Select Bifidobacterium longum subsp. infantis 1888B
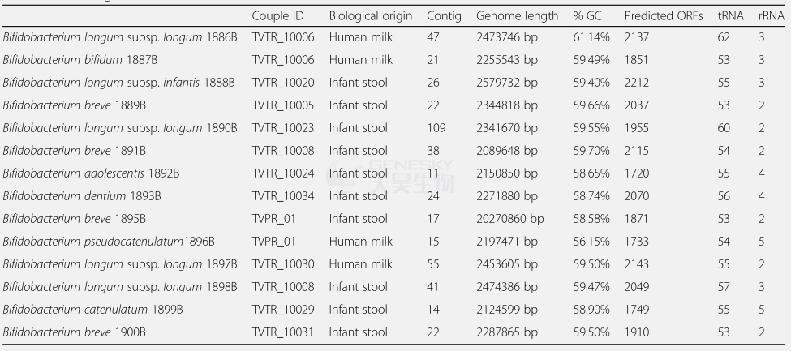The width and height of the screenshot is (791, 351). click(118, 83)
